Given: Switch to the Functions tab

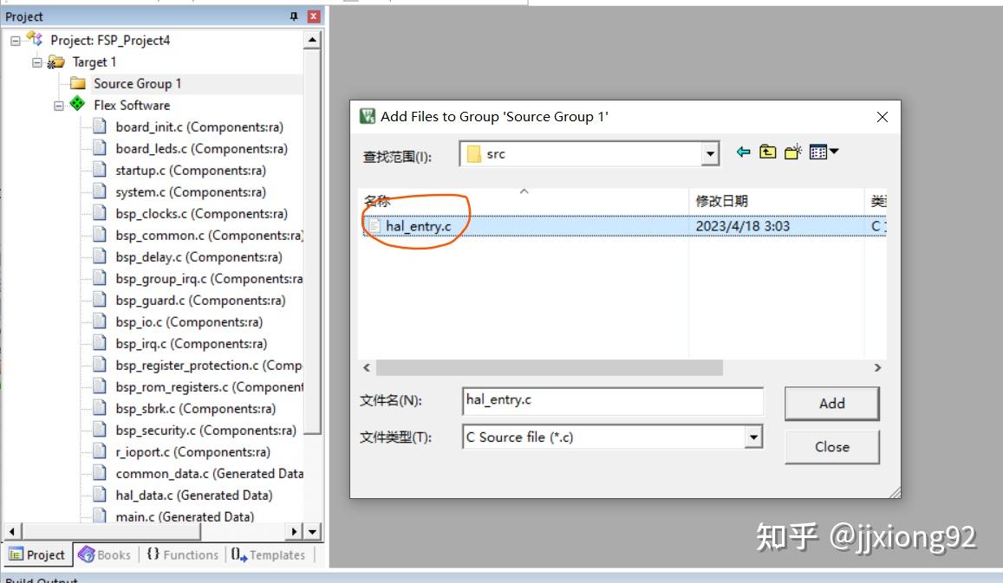Looking at the screenshot, I should (x=180, y=554).
